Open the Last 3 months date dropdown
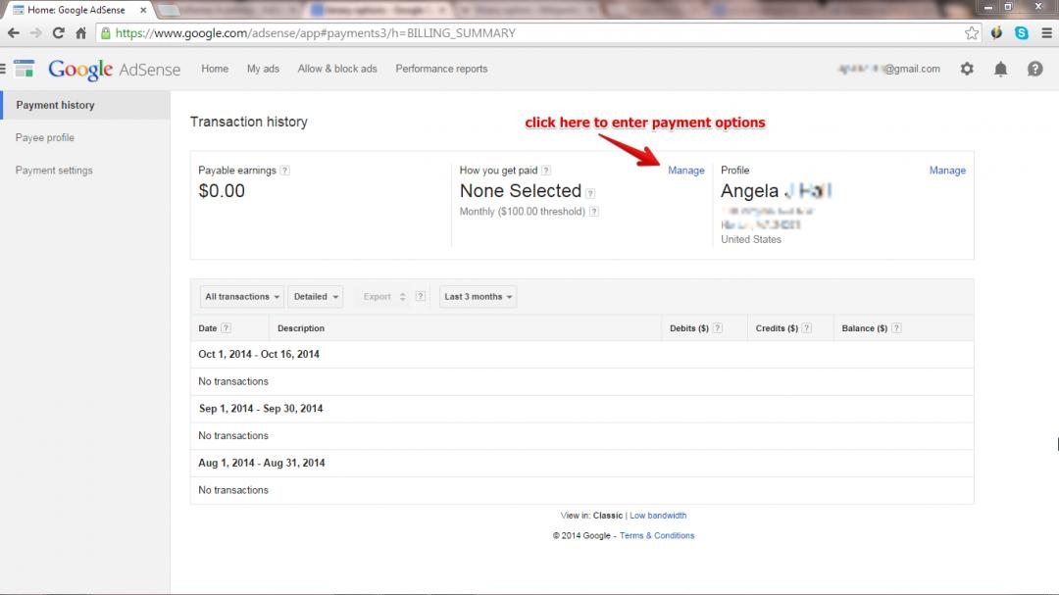This screenshot has height=595, width=1059. pos(479,296)
